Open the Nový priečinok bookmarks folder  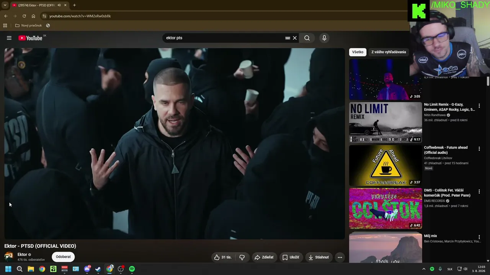coord(28,26)
